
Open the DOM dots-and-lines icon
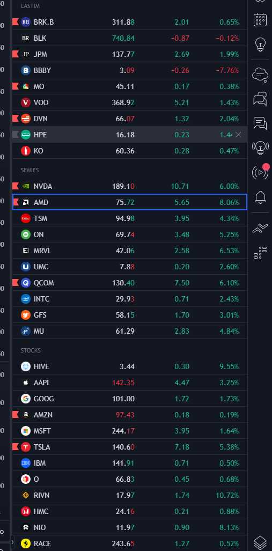260,253
